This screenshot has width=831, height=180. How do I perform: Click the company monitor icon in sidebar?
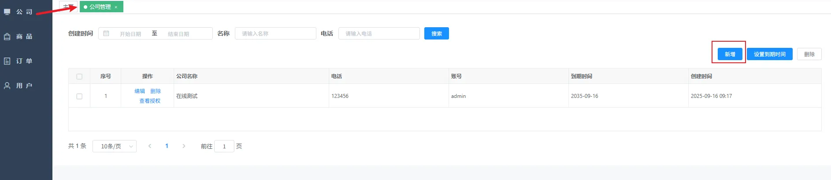[x=7, y=12]
